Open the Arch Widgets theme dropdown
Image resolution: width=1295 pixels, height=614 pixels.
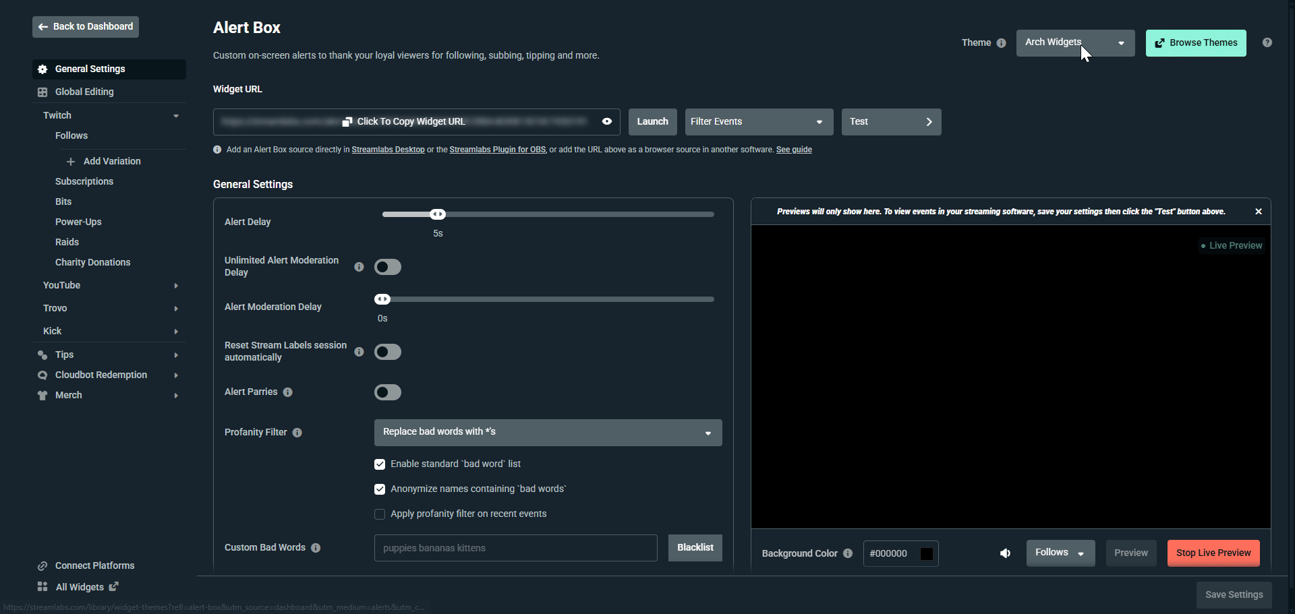1075,43
